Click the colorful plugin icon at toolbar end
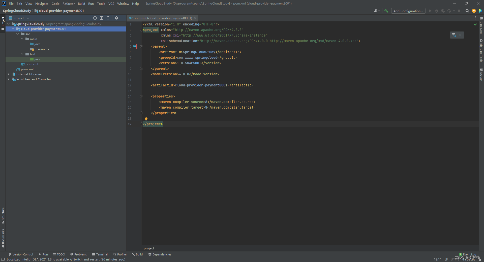 pyautogui.click(x=480, y=11)
